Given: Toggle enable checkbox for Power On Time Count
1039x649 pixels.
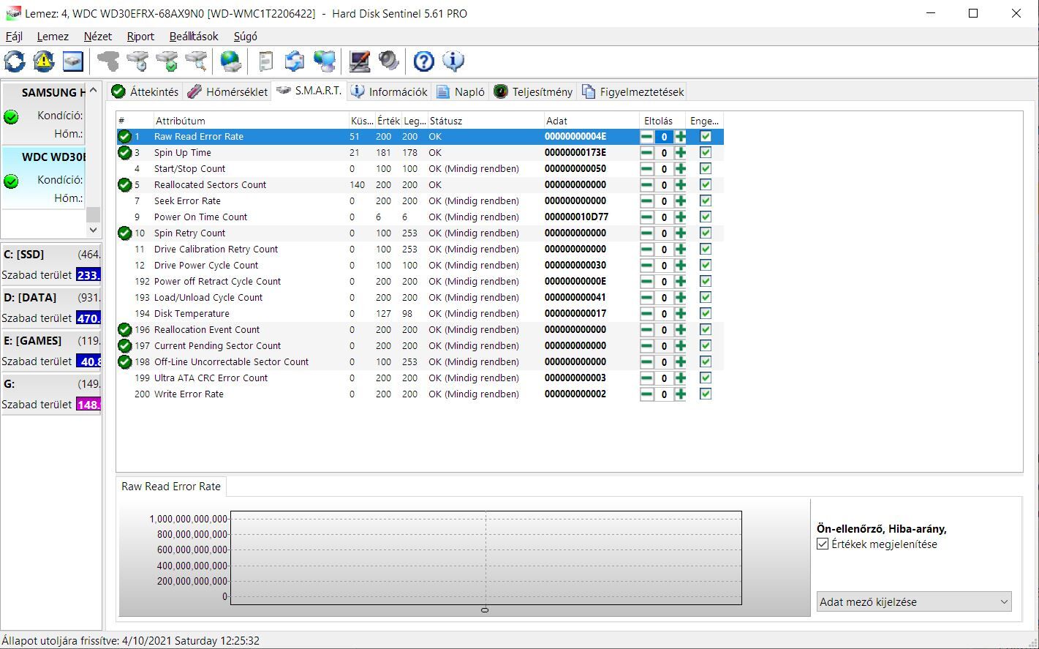Looking at the screenshot, I should [x=706, y=217].
